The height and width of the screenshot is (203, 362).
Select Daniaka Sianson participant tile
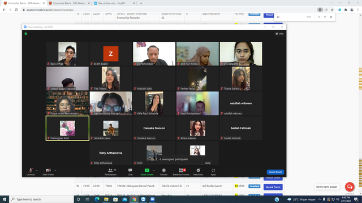click(x=154, y=128)
